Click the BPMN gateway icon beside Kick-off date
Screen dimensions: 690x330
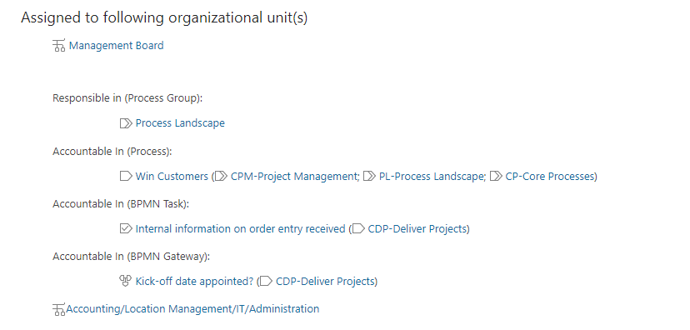(x=126, y=281)
